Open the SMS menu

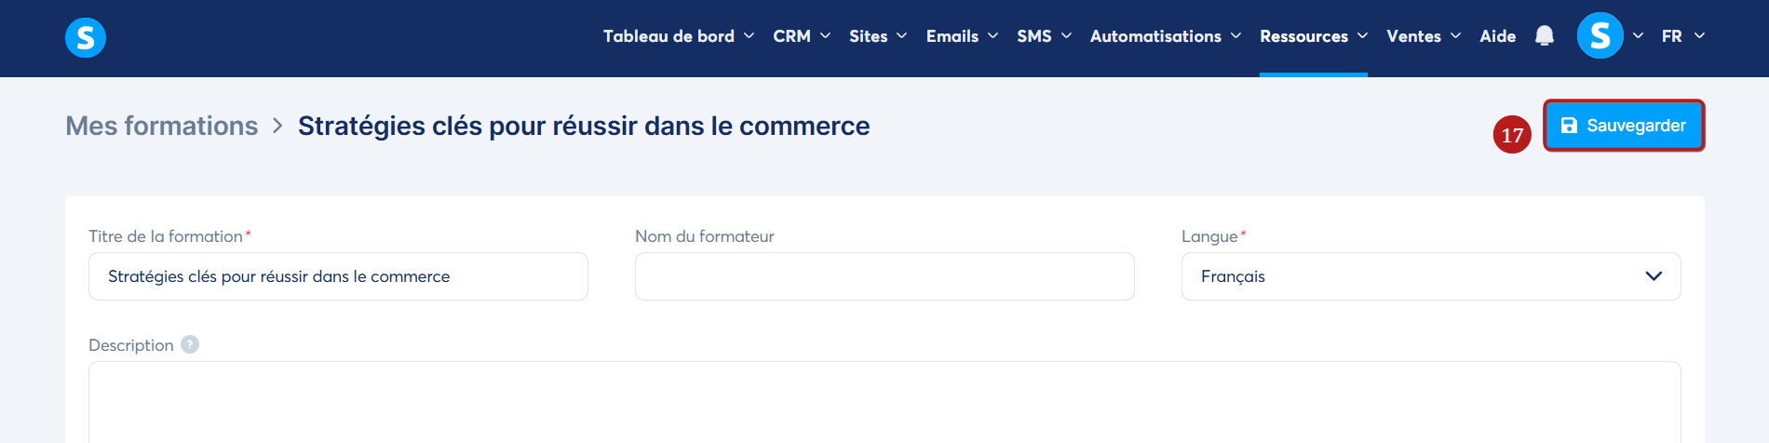1044,36
